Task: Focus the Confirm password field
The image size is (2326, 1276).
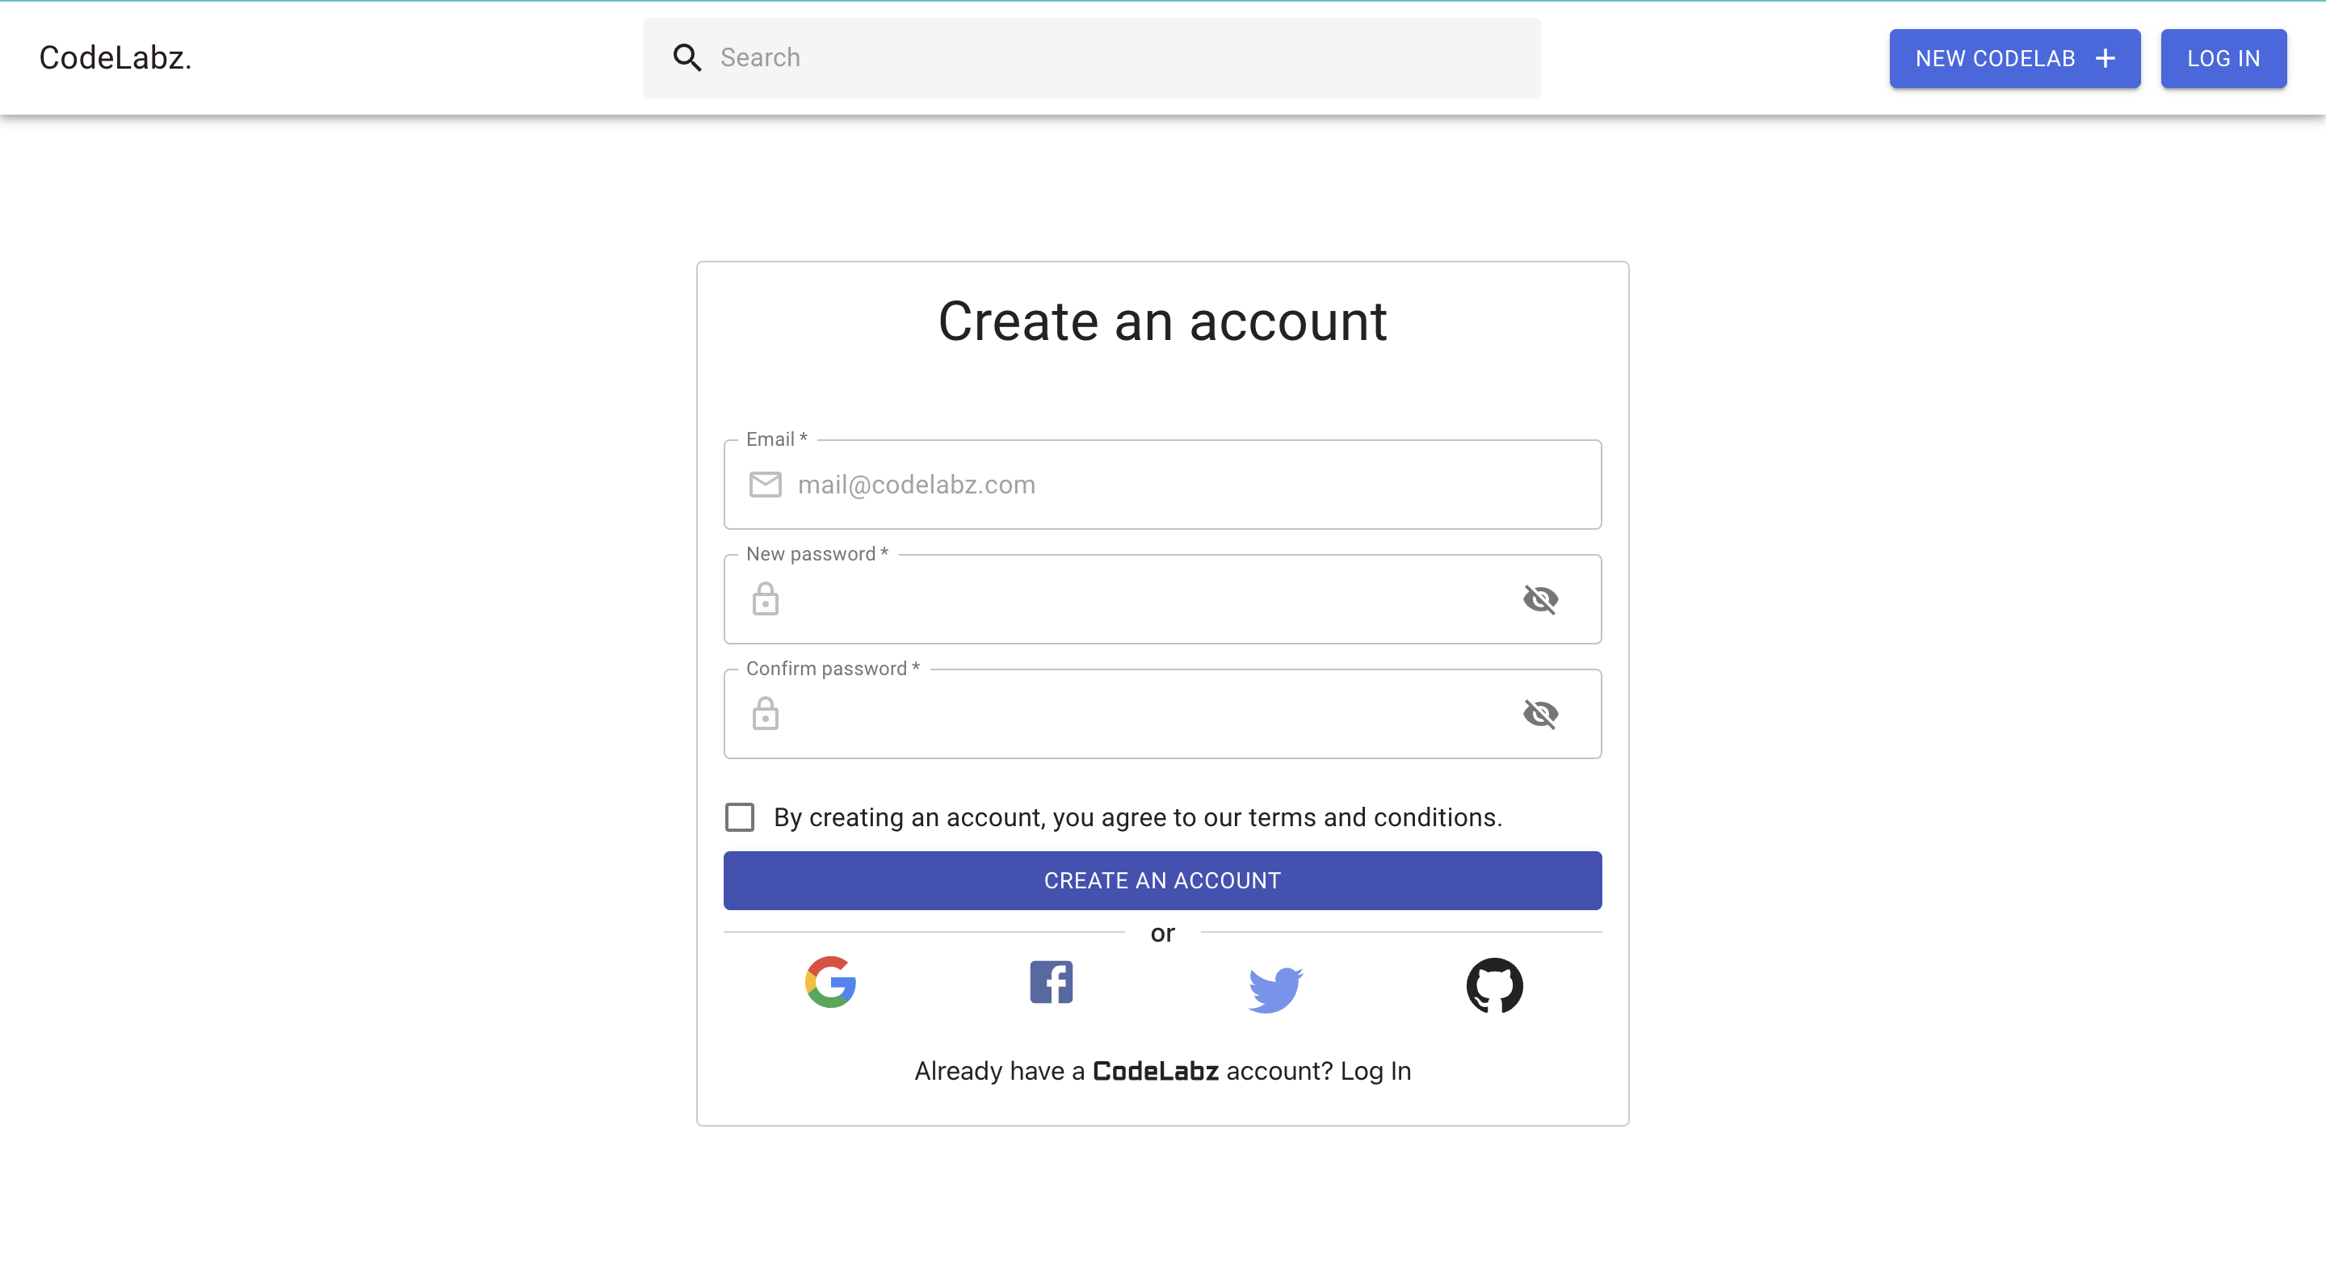Action: pos(1084,713)
